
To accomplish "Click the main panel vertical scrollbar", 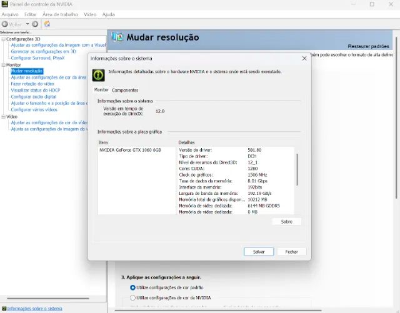I will (x=396, y=117).
